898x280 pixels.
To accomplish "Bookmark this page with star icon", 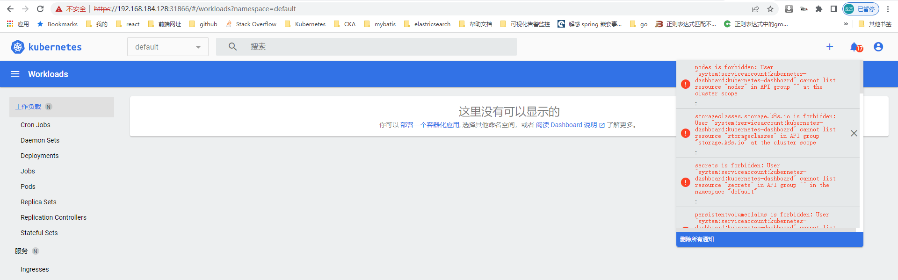I will 770,9.
